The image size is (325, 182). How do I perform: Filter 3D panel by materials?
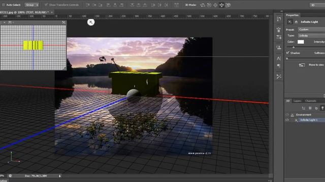tap(316, 108)
